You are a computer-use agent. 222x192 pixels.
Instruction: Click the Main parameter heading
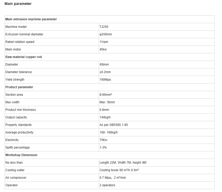pyautogui.click(x=18, y=4)
